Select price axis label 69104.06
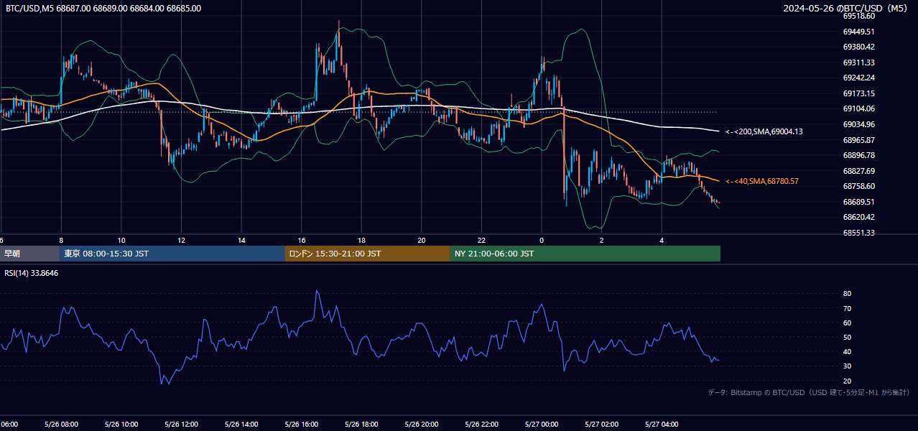918x431 pixels. click(x=858, y=108)
